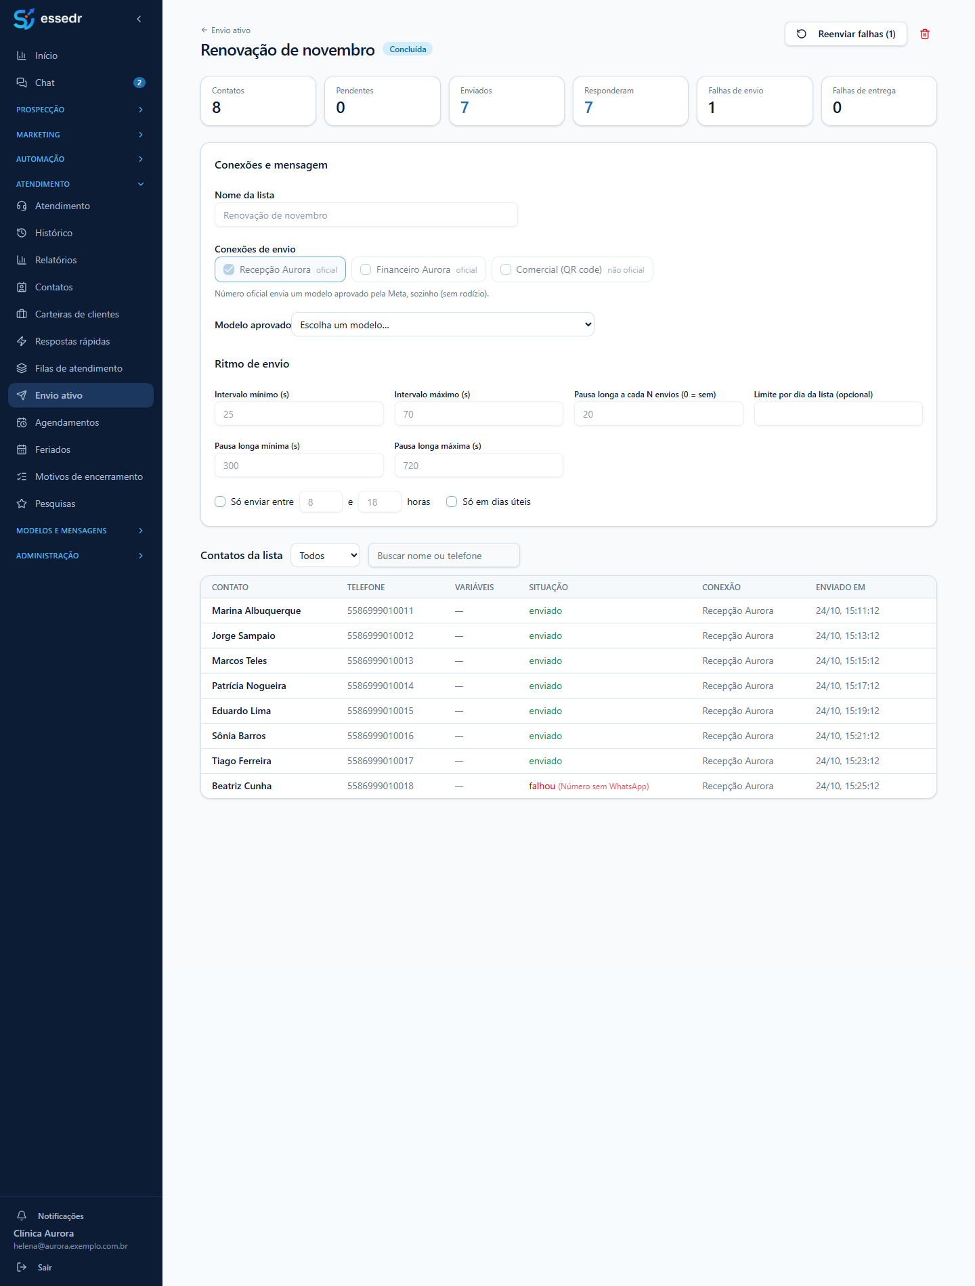Click the Carteiras de clientes icon
Viewport: 975px width, 1286px height.
pyautogui.click(x=22, y=314)
